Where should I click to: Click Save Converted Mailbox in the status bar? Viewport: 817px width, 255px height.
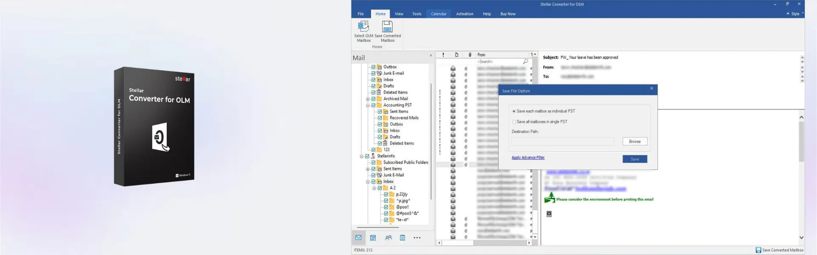coord(780,250)
